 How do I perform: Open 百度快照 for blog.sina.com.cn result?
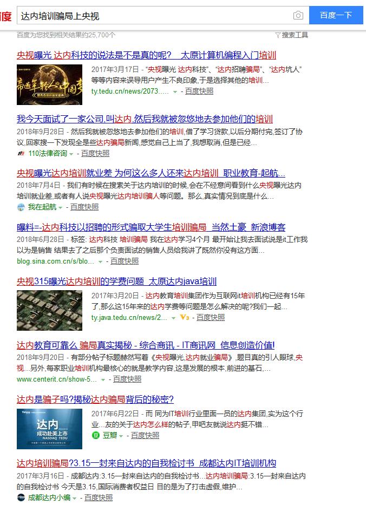pyautogui.click(x=125, y=261)
